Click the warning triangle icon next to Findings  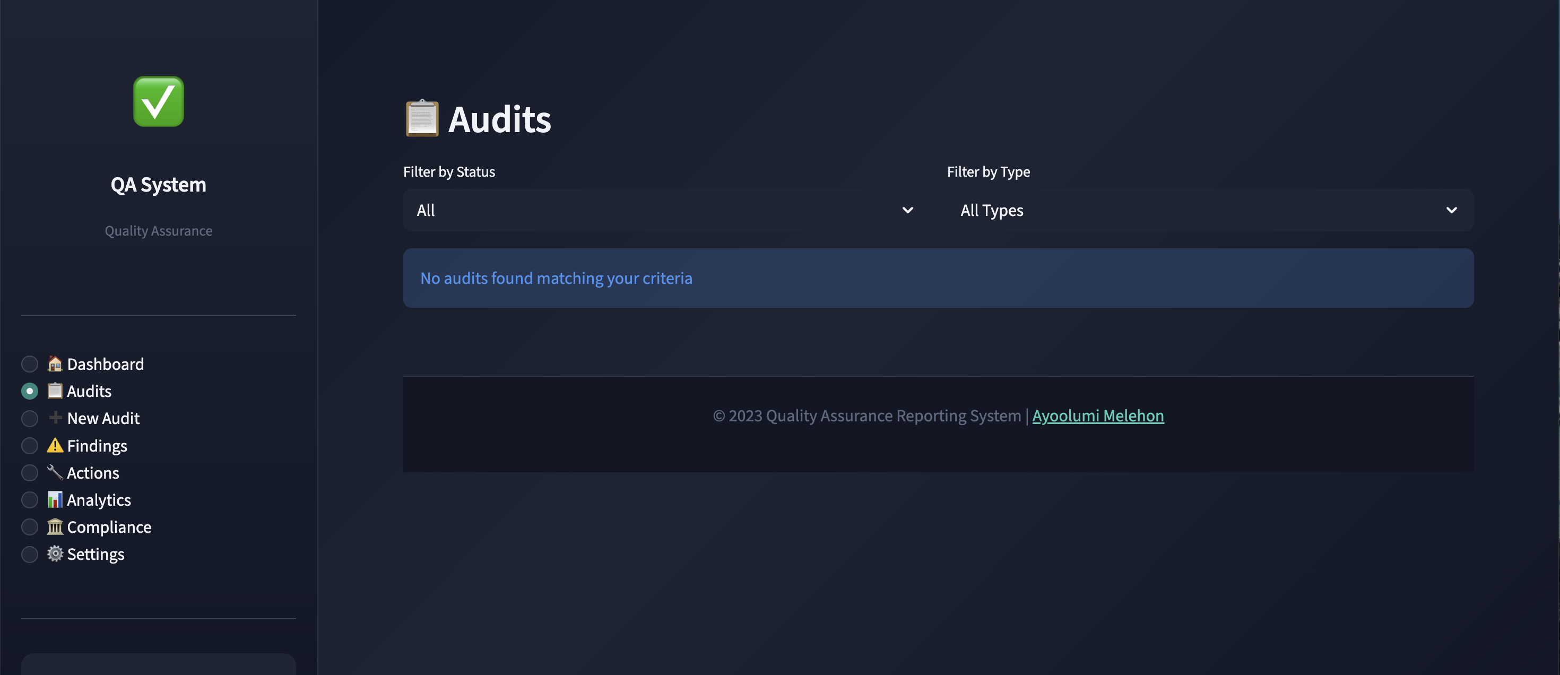point(55,446)
